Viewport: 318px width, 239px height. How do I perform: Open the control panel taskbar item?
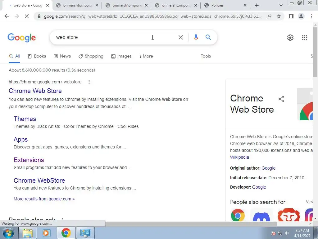85,233
